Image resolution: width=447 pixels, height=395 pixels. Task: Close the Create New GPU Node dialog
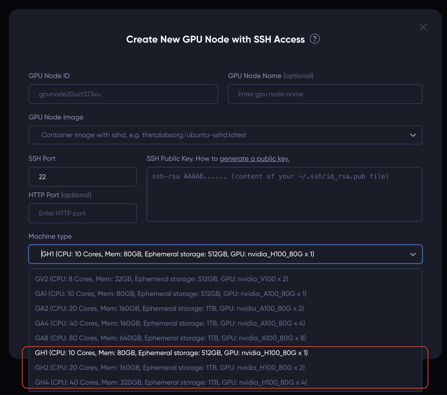tap(423, 27)
